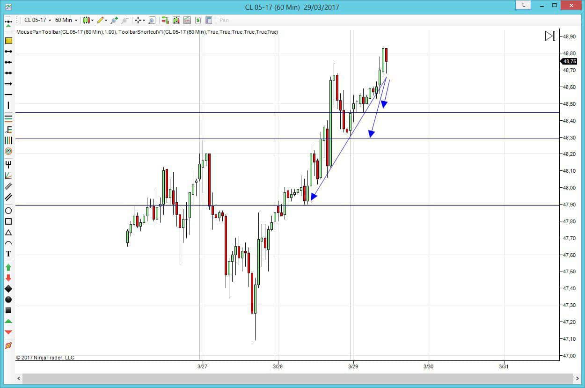Viewport: 585px width, 388px height.
Task: Click the orange planet icon in sidebar
Action: (x=8, y=345)
